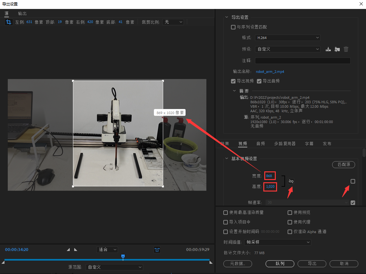Screen dimensions: 366x274
Task: Click the Export button
Action: coord(312,263)
